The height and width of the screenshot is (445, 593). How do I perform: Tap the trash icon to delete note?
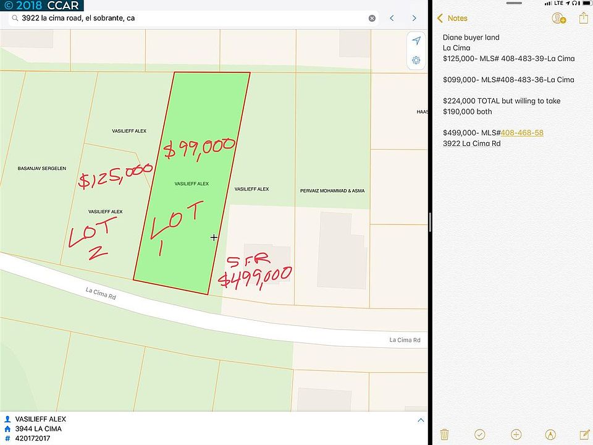[x=444, y=435]
